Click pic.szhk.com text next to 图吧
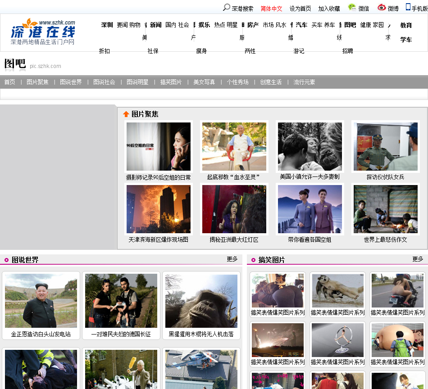Image resolution: width=428 pixels, height=389 pixels. pyautogui.click(x=46, y=66)
